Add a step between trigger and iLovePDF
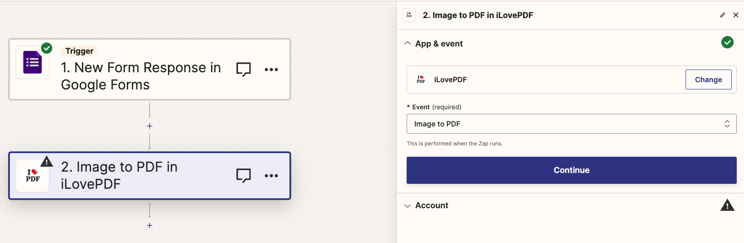The width and height of the screenshot is (744, 243). pyautogui.click(x=149, y=126)
